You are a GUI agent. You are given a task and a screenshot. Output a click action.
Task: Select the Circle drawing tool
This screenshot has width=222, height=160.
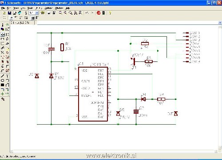click(3, 80)
